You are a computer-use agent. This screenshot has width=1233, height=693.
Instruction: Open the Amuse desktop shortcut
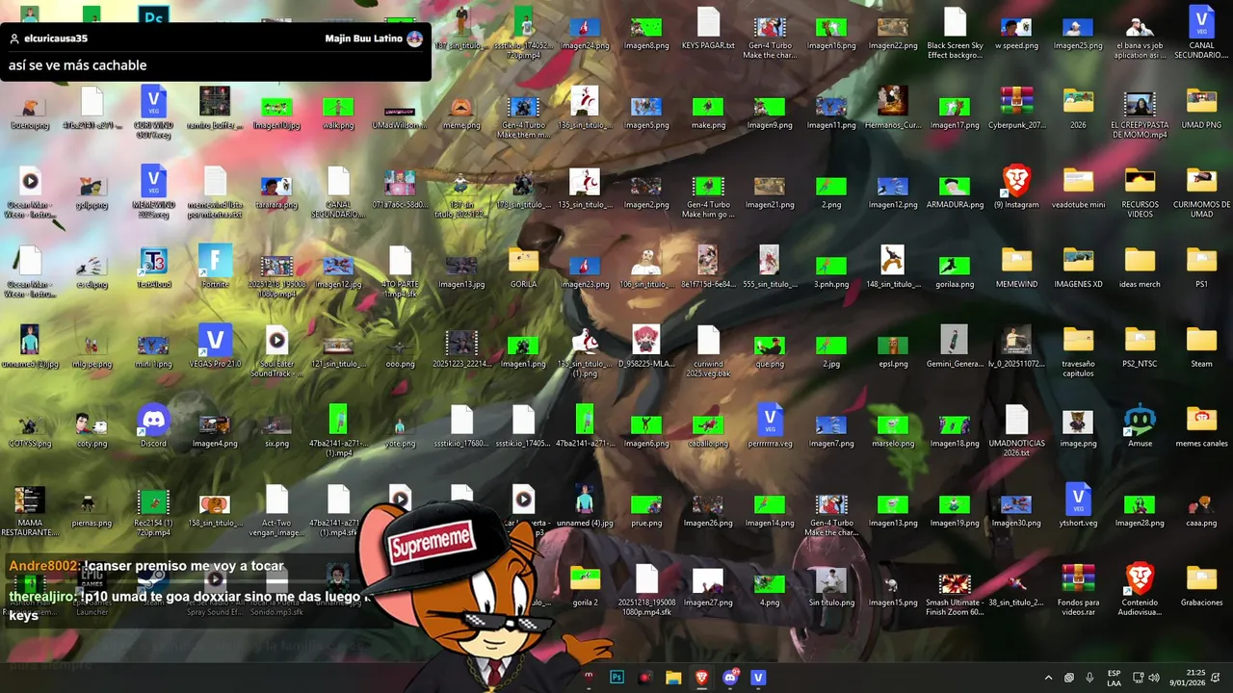pyautogui.click(x=1140, y=425)
